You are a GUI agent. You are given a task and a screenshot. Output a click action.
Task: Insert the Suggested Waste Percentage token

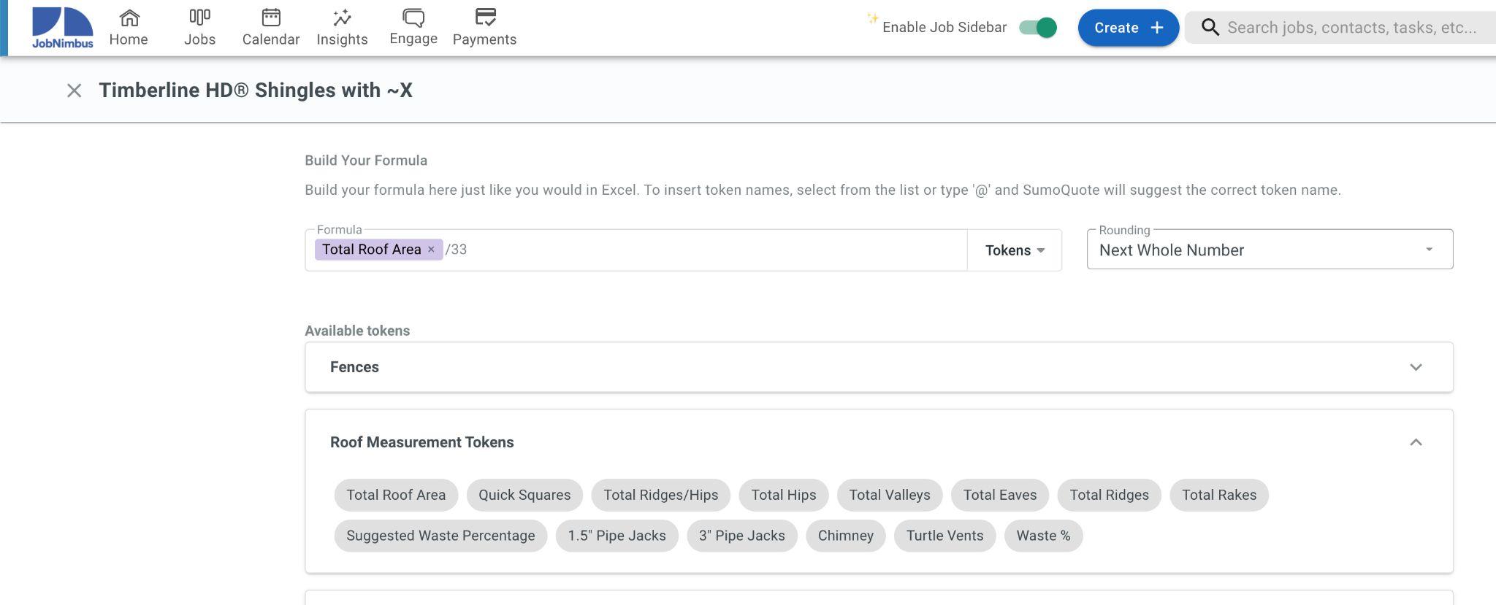pos(440,536)
